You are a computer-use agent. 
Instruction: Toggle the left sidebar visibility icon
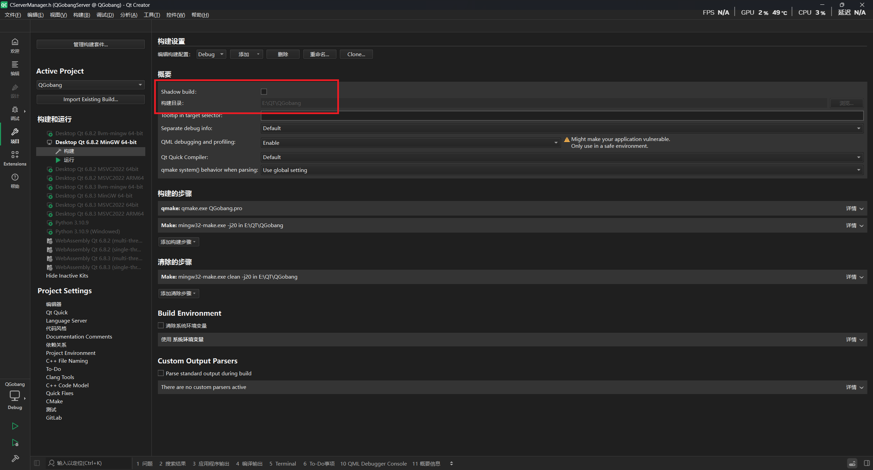37,463
